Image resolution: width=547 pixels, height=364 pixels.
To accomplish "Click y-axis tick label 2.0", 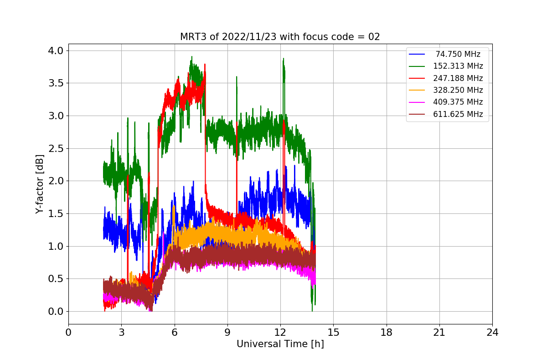I will click(x=56, y=181).
